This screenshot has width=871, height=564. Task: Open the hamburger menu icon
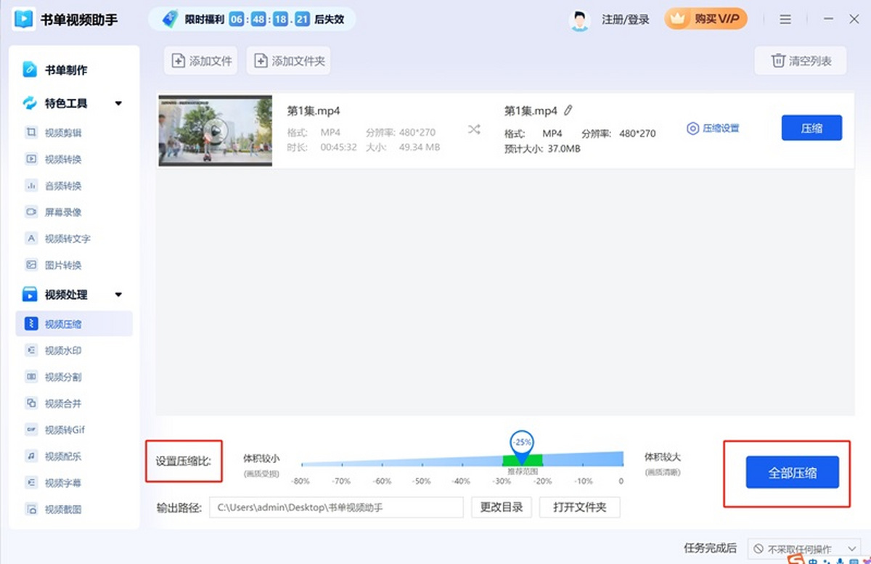tap(785, 20)
